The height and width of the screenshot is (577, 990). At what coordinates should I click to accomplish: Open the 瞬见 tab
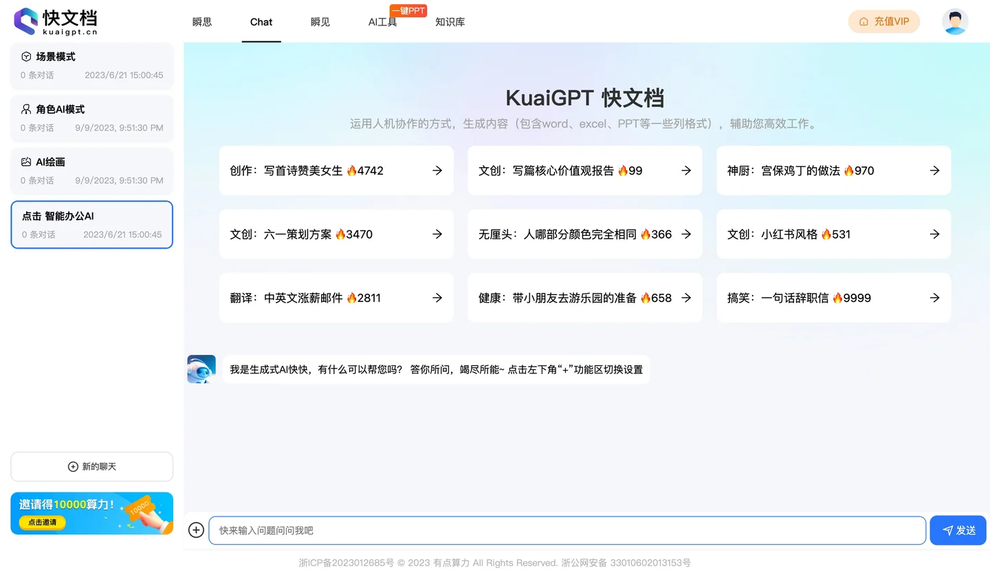[x=320, y=22]
